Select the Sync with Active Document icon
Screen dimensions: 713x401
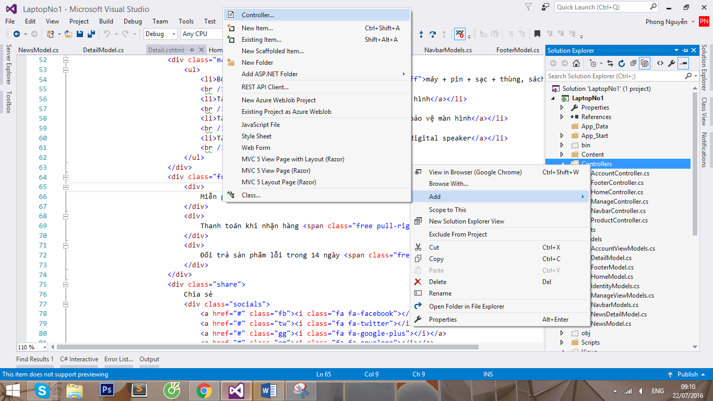click(610, 63)
